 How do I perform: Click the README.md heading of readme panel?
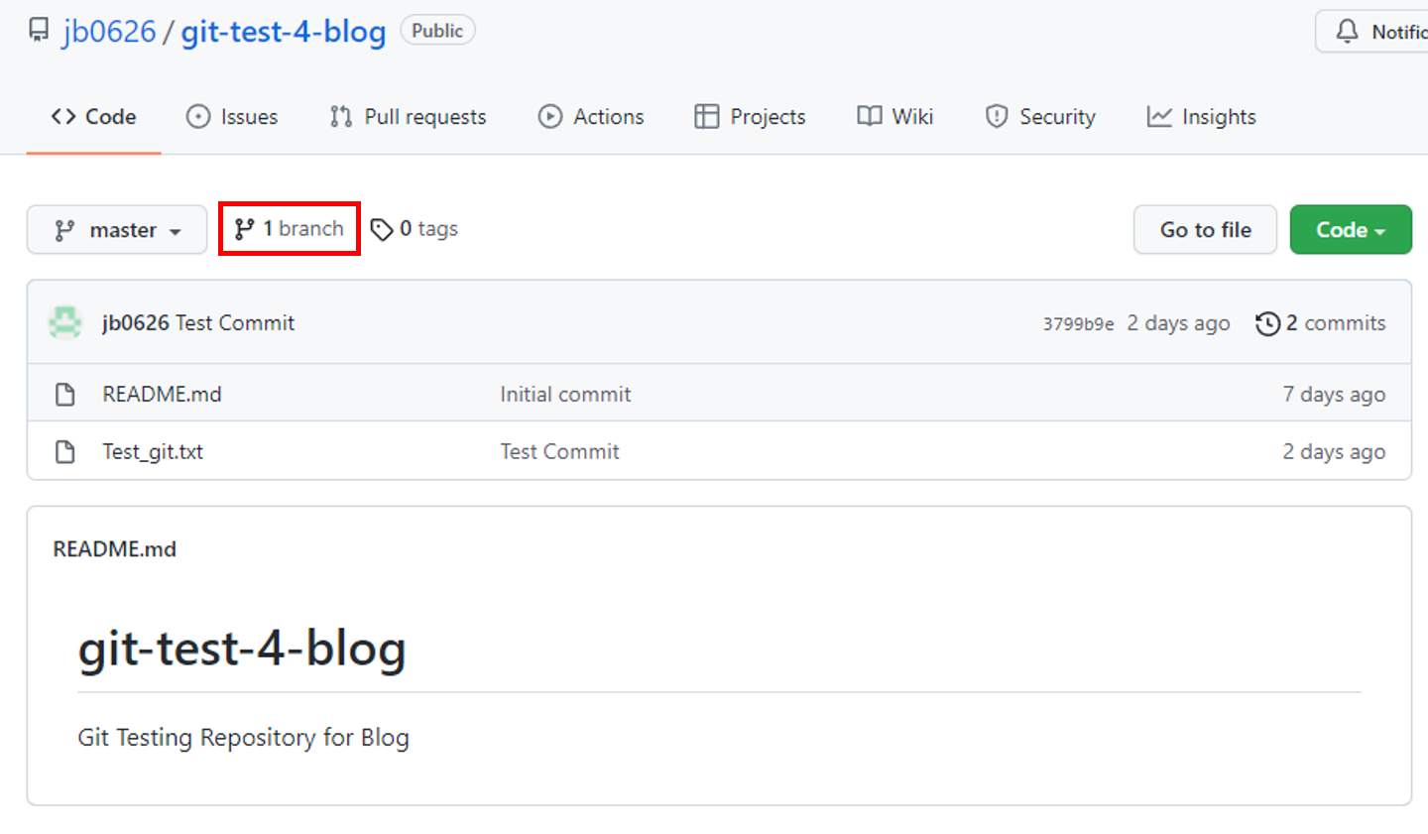[x=115, y=549]
